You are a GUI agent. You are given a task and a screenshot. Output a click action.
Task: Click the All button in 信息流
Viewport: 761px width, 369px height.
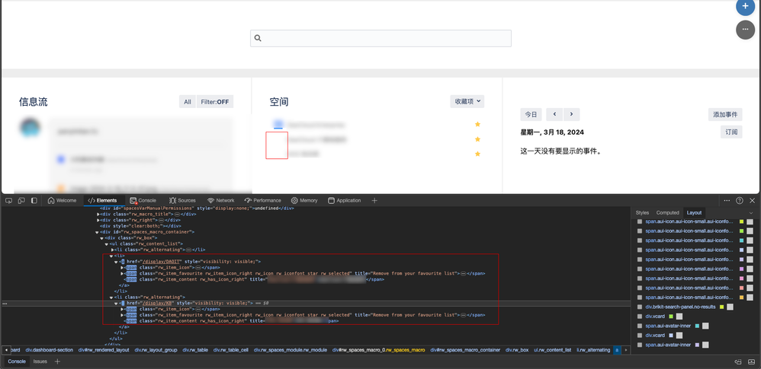click(188, 102)
